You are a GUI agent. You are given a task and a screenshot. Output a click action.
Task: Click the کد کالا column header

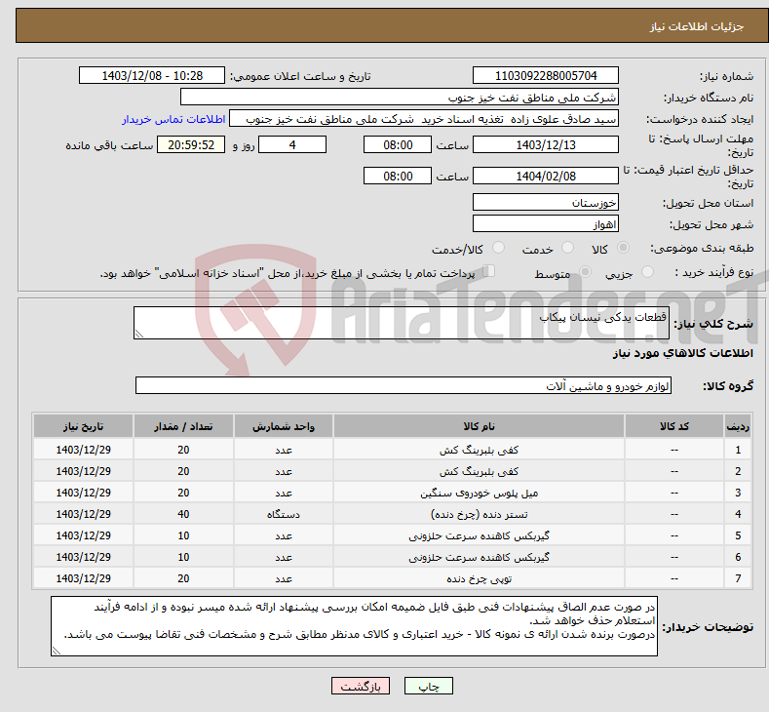coord(673,426)
